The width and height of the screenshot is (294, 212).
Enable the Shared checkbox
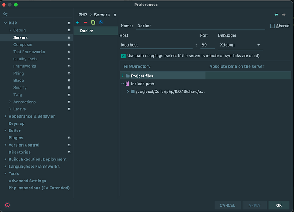(x=273, y=26)
